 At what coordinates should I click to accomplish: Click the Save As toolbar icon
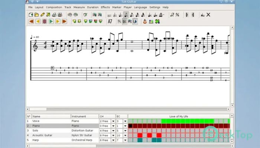48,15
